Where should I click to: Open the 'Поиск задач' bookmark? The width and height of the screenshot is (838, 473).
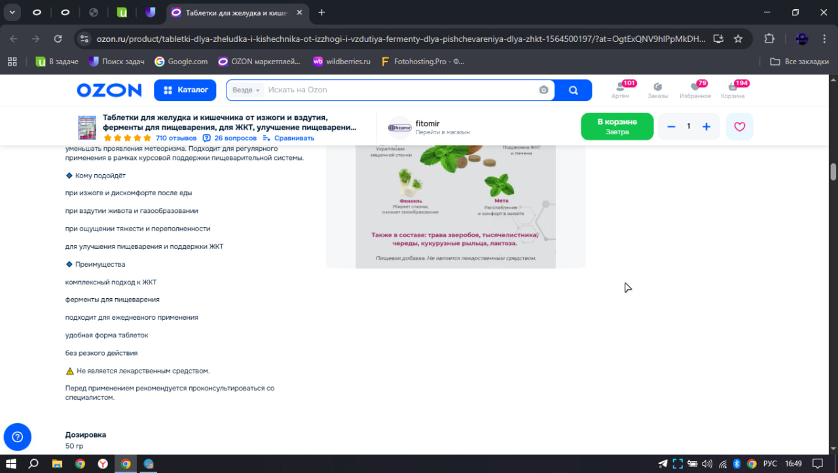pos(117,62)
